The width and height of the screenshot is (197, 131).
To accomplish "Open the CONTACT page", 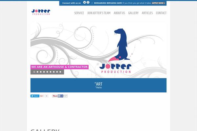I will click(161, 13).
